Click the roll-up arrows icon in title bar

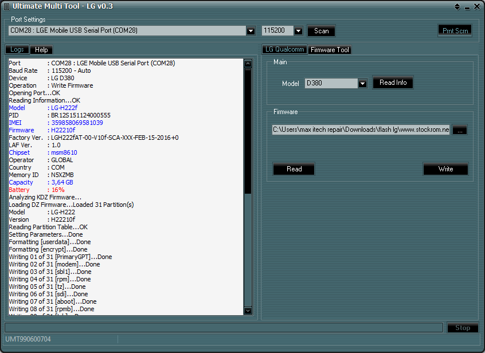[457, 6]
